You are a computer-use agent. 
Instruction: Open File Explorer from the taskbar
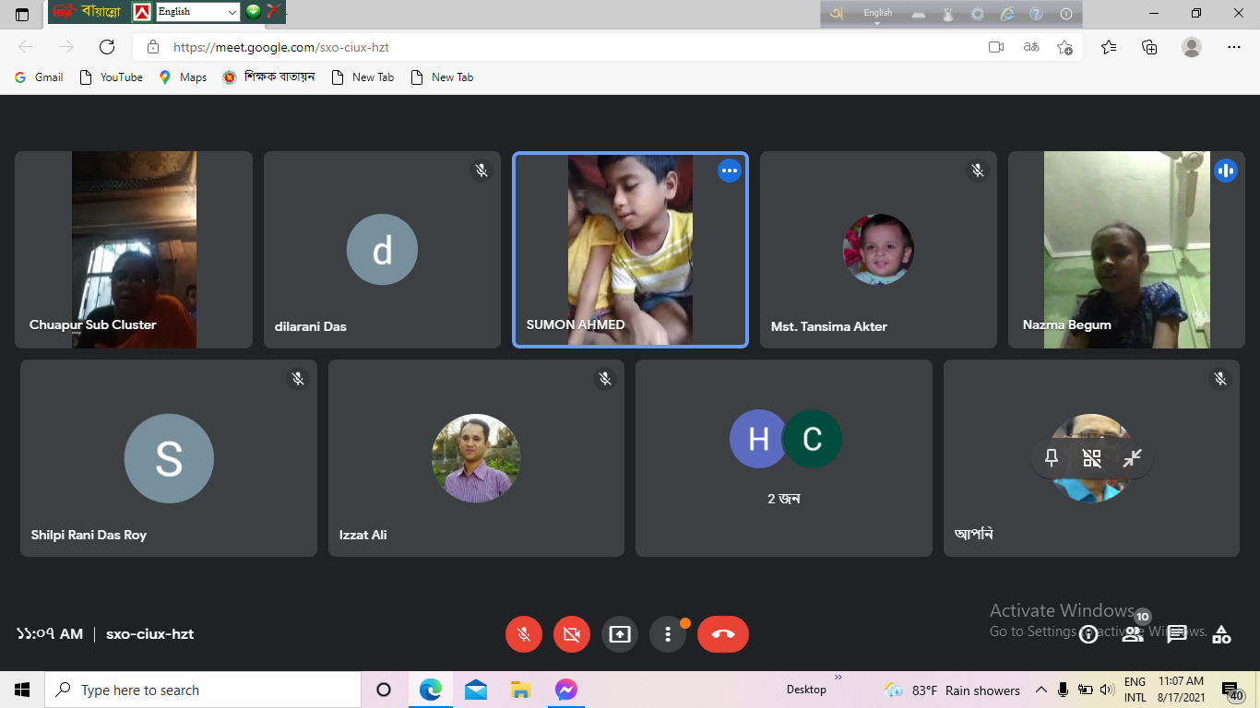521,690
